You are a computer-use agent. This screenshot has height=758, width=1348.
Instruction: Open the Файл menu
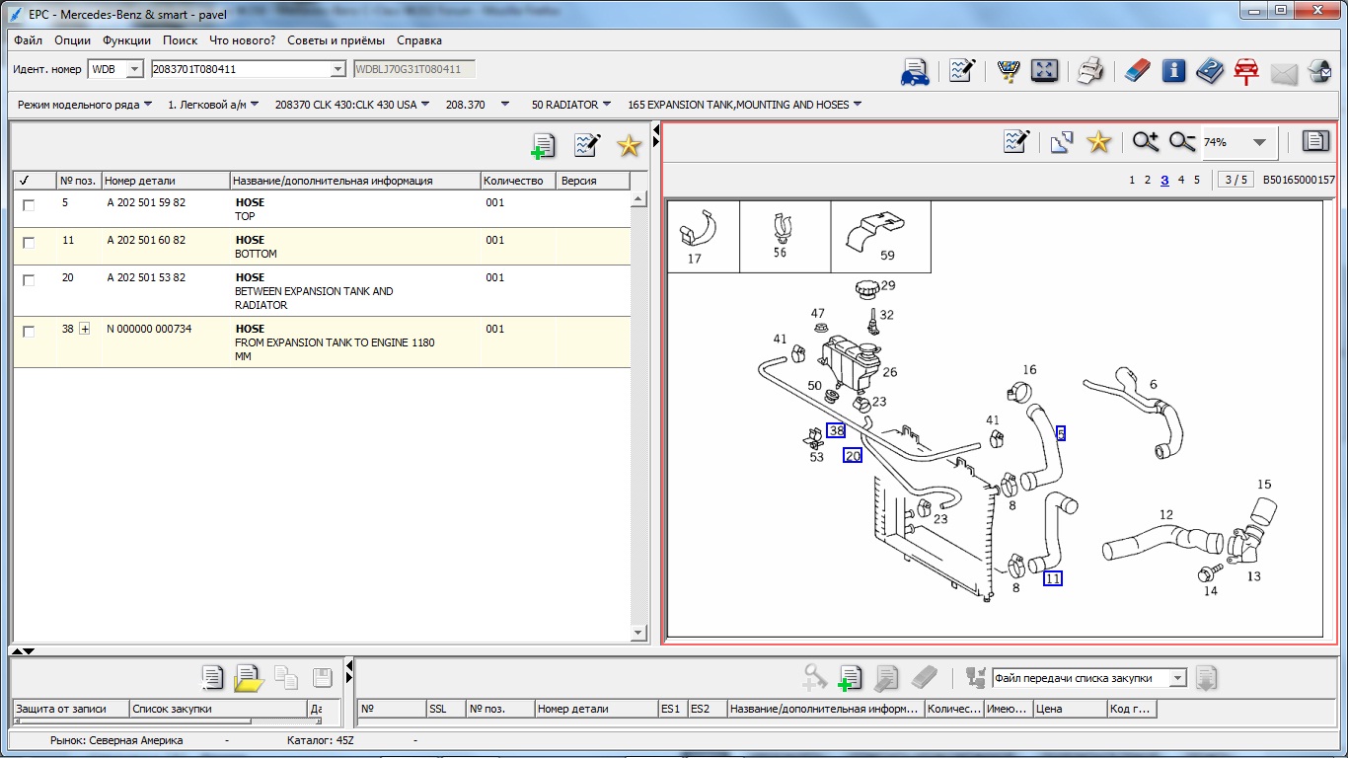pos(29,40)
